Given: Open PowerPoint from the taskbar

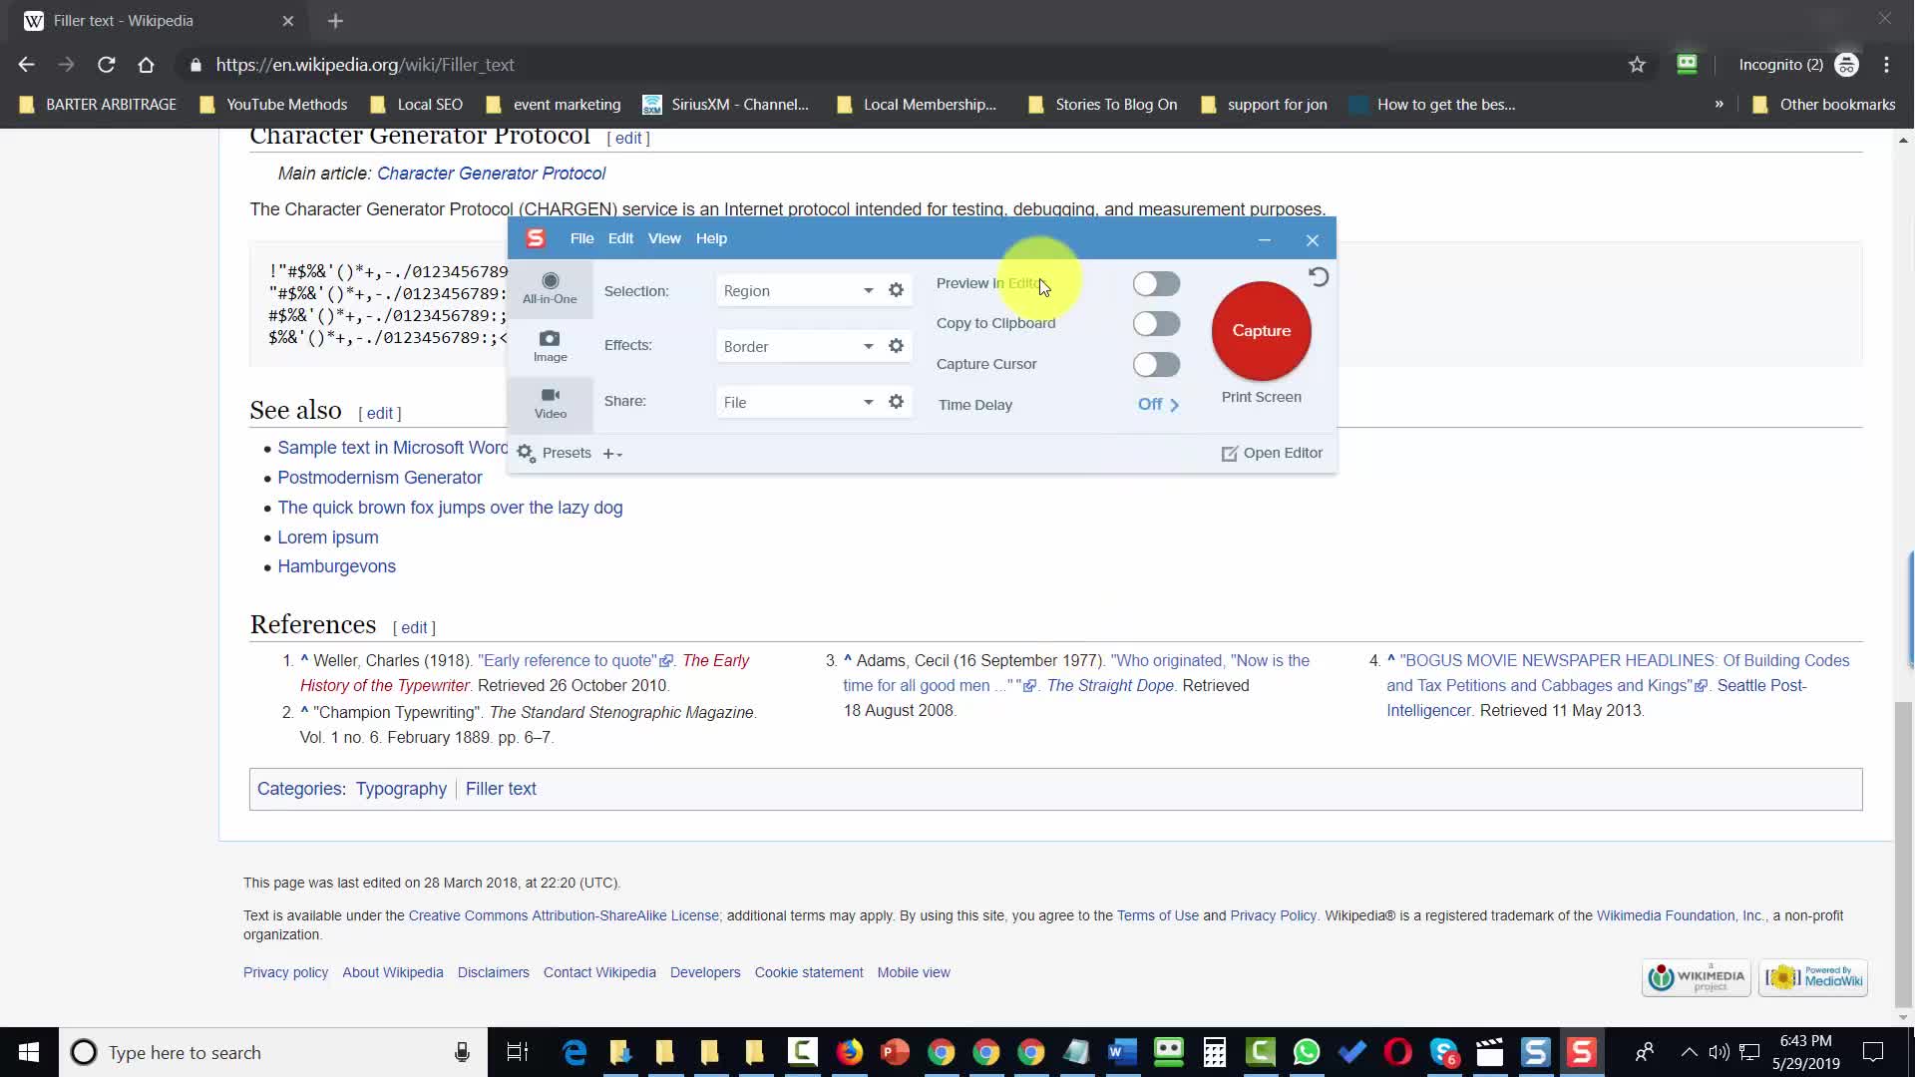Looking at the screenshot, I should (x=895, y=1052).
